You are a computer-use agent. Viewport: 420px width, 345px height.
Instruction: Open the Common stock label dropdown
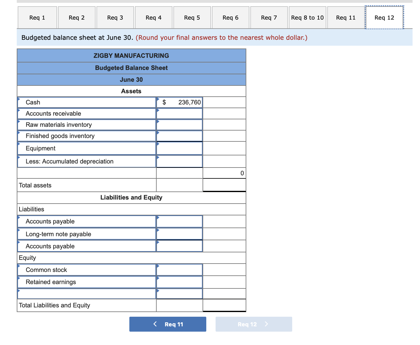[x=87, y=270]
